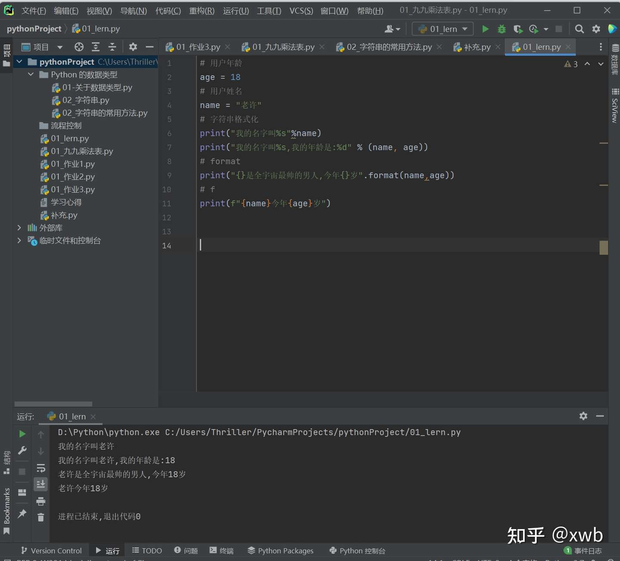Clear run output with trash icon
Viewport: 620px width, 561px height.
[41, 517]
